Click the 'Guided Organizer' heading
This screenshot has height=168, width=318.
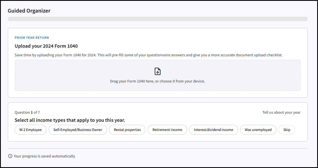[29, 11]
